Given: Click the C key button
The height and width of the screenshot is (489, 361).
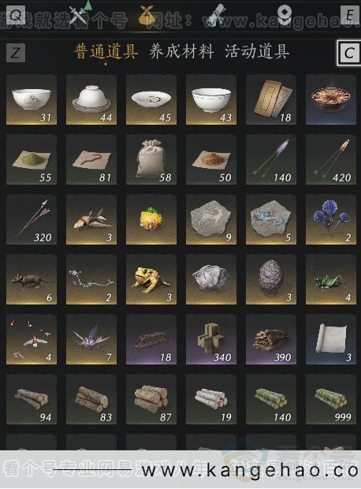Looking at the screenshot, I should 349,52.
